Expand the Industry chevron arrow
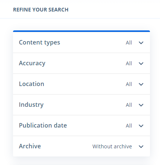160x165 pixels. tap(141, 105)
